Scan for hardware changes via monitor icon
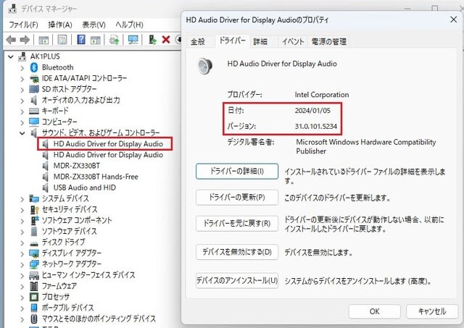This screenshot has width=464, height=328. [133, 40]
